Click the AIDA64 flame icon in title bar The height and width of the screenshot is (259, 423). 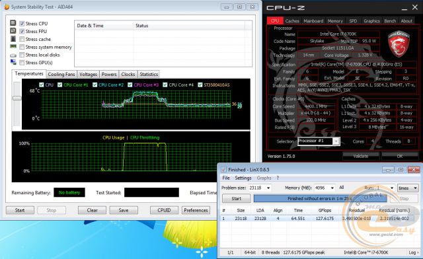tap(7, 7)
